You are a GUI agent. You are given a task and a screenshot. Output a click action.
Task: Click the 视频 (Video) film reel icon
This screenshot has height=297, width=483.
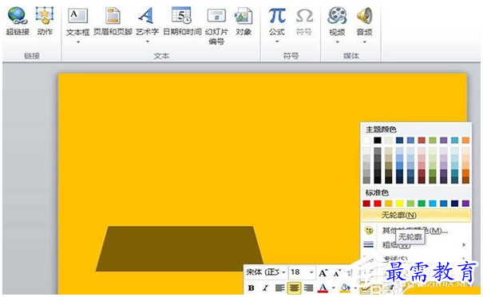pyautogui.click(x=337, y=15)
